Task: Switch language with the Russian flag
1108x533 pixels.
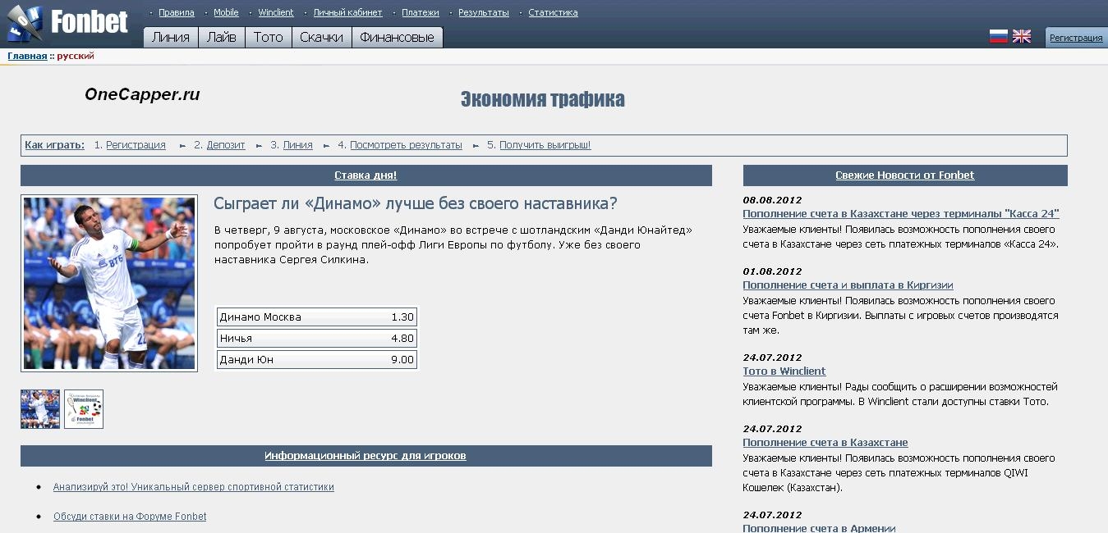Action: pos(998,36)
